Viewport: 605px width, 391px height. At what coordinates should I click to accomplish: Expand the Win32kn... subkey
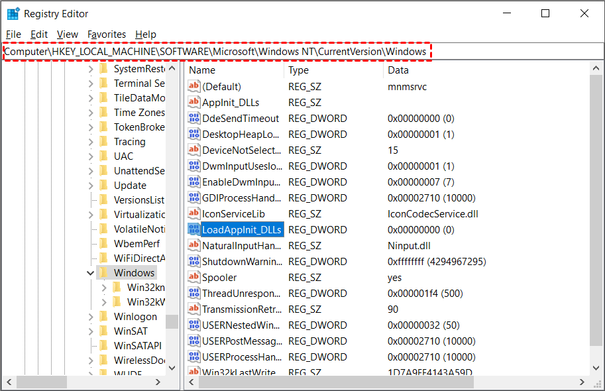[x=104, y=288]
